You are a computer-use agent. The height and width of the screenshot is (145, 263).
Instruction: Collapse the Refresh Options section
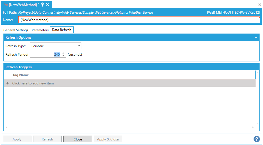click(x=256, y=38)
